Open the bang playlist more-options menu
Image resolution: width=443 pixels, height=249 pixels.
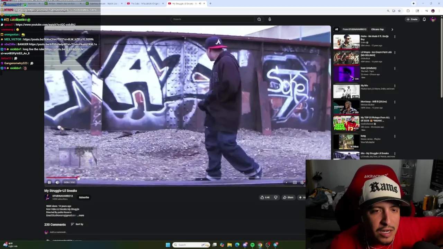click(395, 136)
